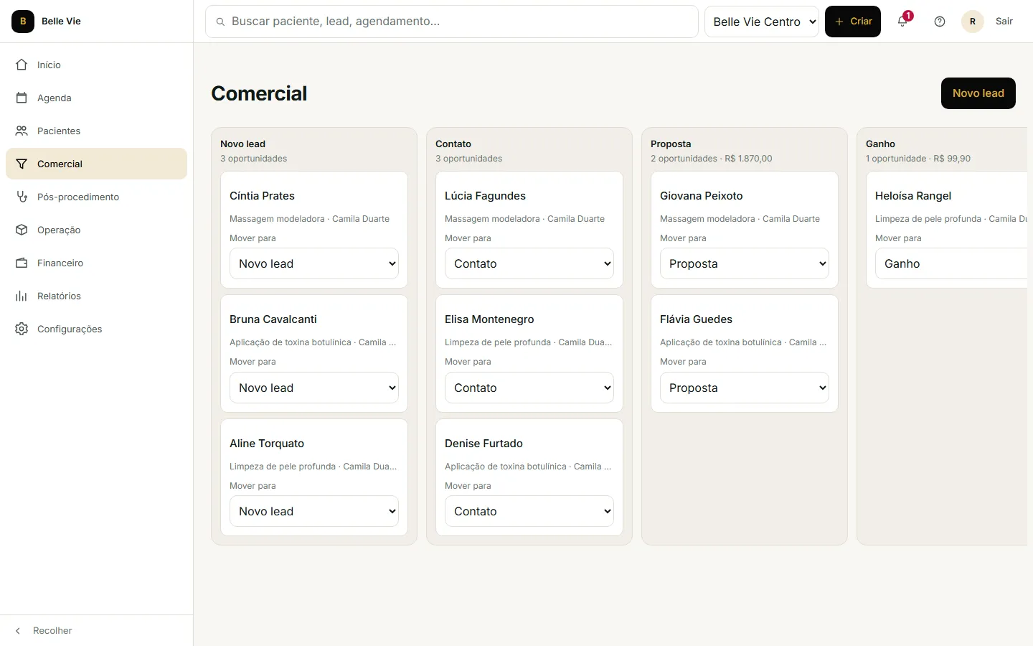Screen dimensions: 1033x646
Task: Click the Criar button
Action: [x=853, y=22]
